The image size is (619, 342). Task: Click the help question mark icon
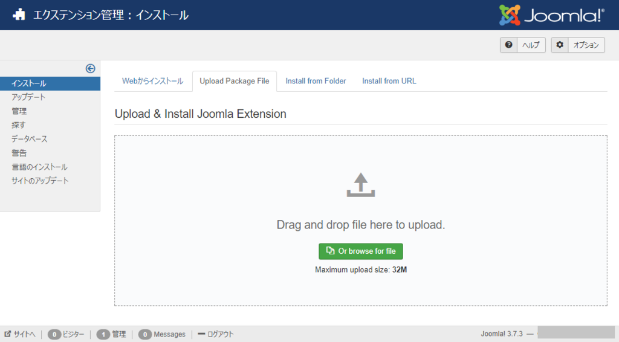coord(508,45)
